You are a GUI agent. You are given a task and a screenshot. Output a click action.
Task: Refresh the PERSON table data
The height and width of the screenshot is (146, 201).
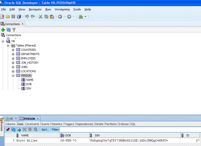pos(13,130)
